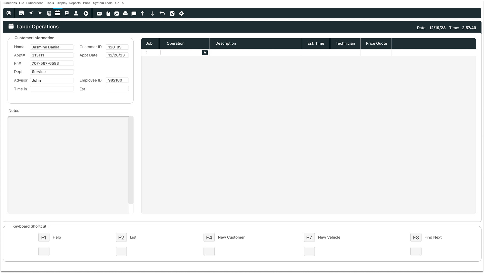
Task: Click the blank key below F4
Action: (209, 251)
